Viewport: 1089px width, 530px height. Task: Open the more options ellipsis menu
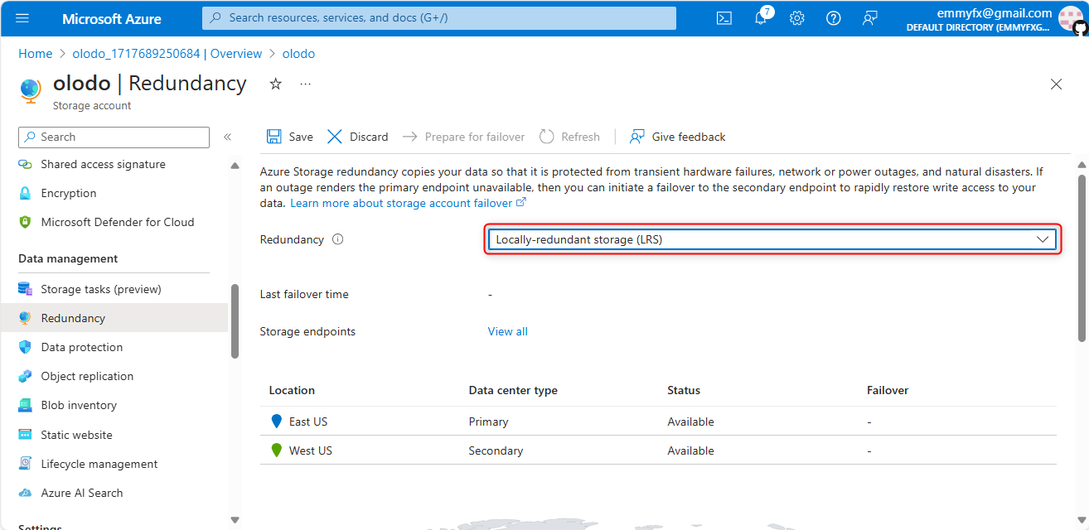pyautogui.click(x=305, y=84)
